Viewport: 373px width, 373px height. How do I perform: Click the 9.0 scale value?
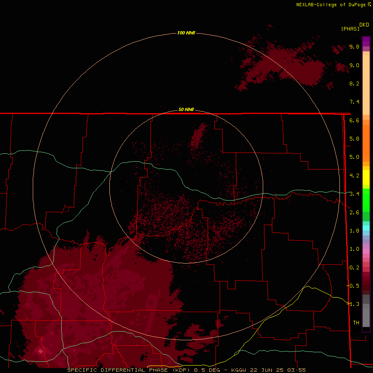pyautogui.click(x=354, y=65)
